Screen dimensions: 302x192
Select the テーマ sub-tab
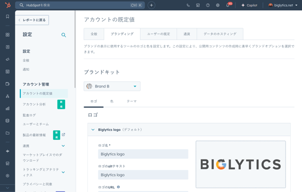[132, 101]
